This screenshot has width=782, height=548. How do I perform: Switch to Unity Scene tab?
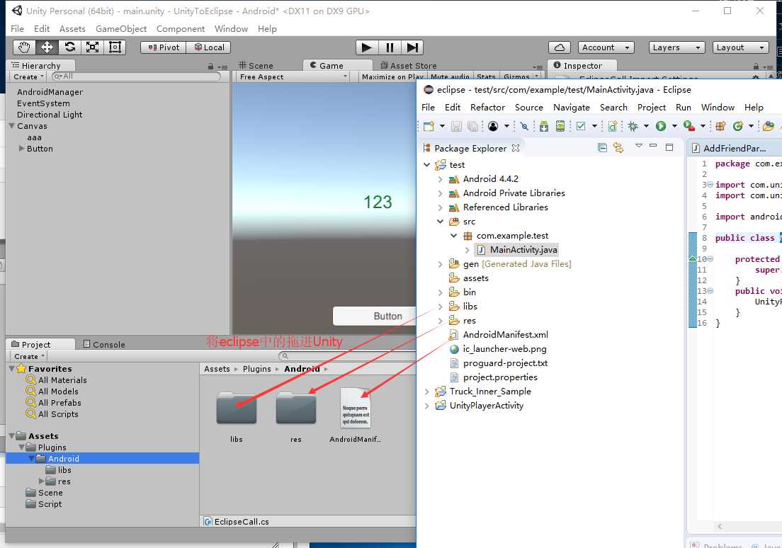pyautogui.click(x=255, y=66)
